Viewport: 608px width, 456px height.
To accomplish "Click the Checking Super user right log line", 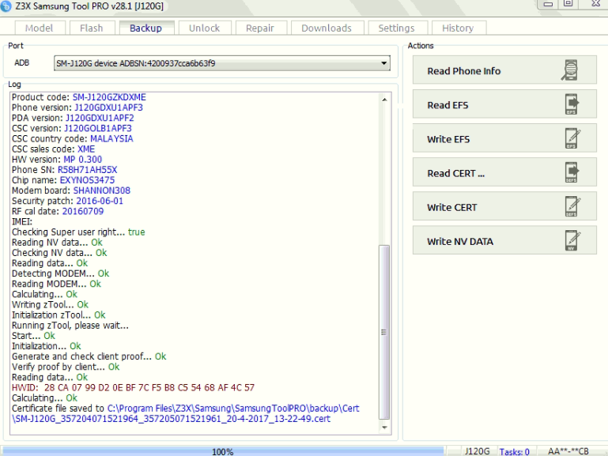I will pos(78,232).
